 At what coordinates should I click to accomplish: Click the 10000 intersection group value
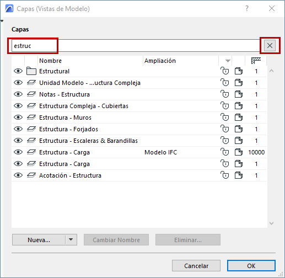[x=256, y=152]
